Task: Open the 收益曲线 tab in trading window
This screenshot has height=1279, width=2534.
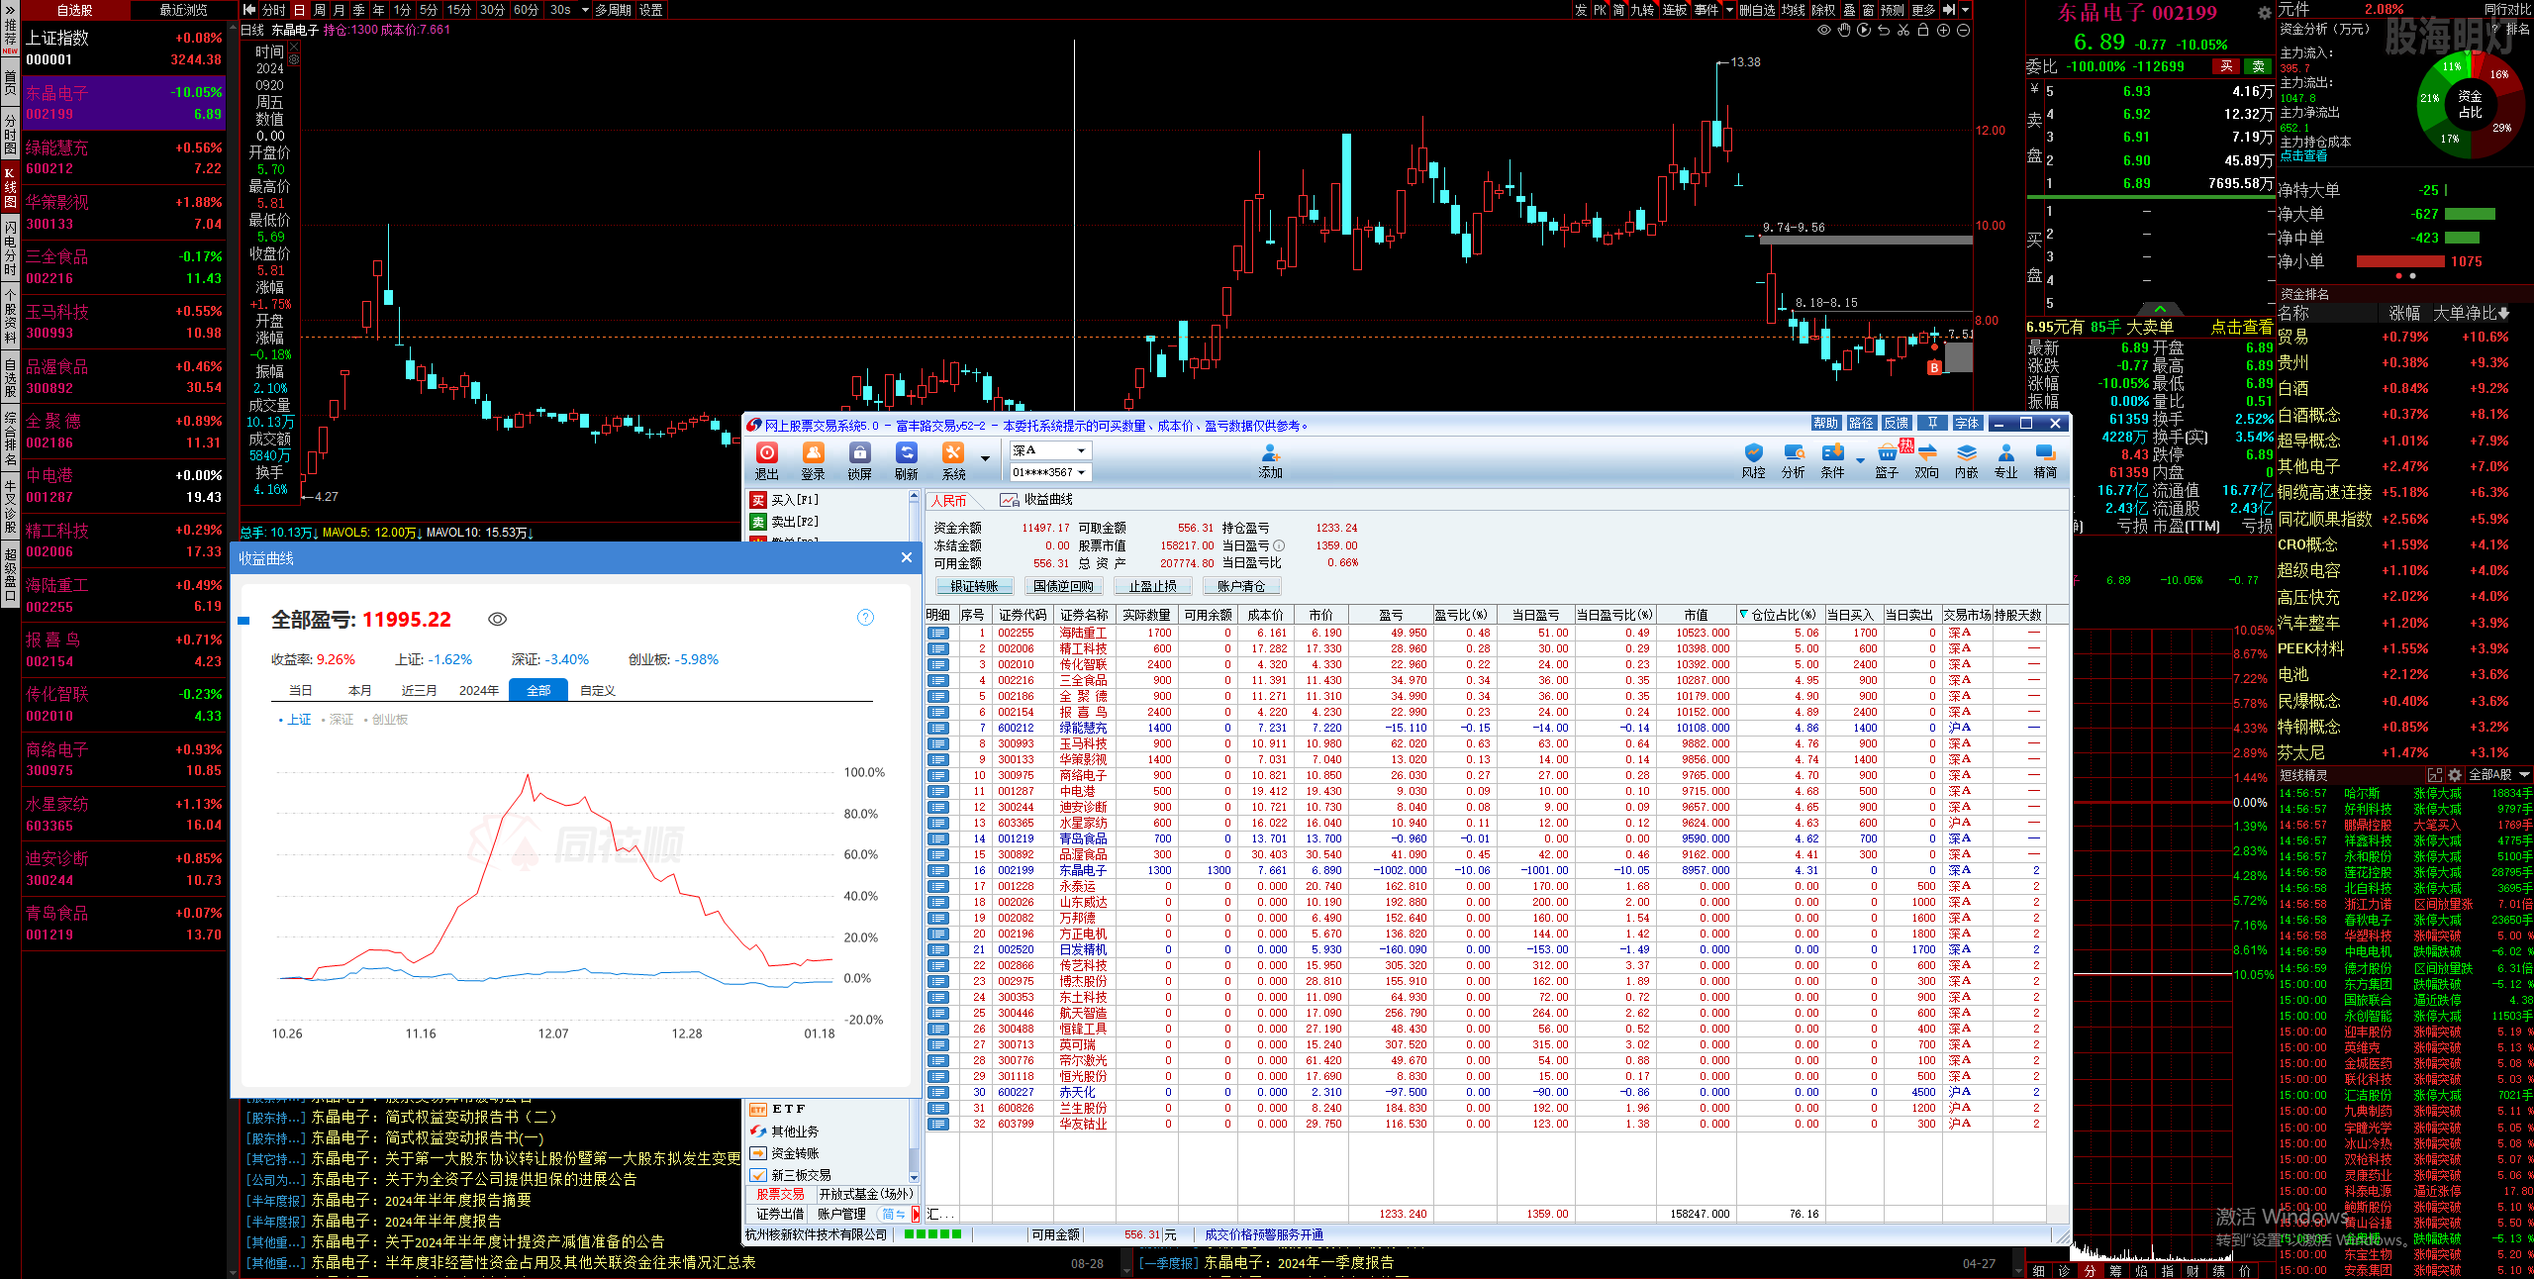Action: [x=1036, y=500]
